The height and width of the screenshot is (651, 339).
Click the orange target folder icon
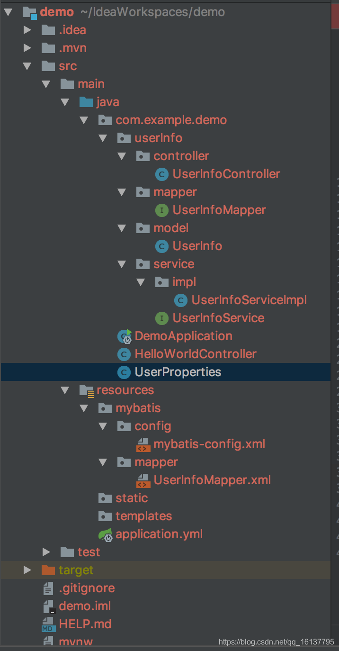click(48, 570)
